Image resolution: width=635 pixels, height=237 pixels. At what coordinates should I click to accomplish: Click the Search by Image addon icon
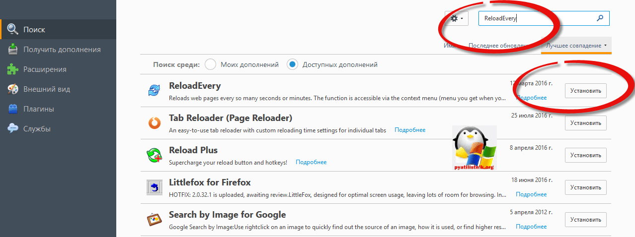click(x=154, y=220)
